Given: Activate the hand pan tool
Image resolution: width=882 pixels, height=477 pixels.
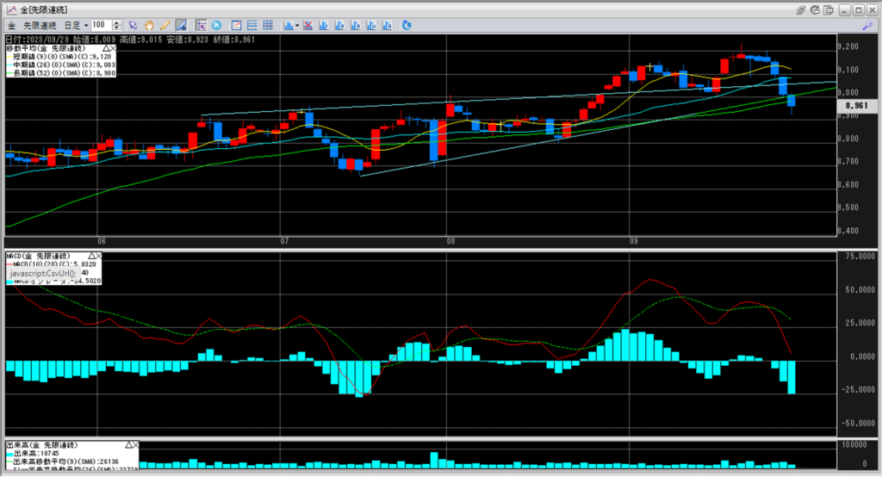Looking at the screenshot, I should (x=148, y=25).
